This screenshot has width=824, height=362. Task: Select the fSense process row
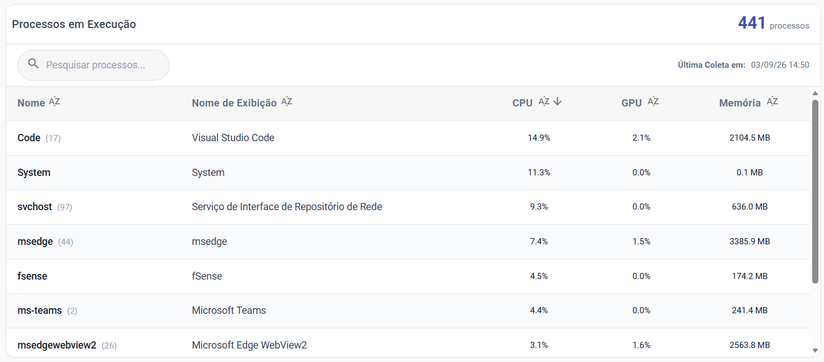pos(408,276)
